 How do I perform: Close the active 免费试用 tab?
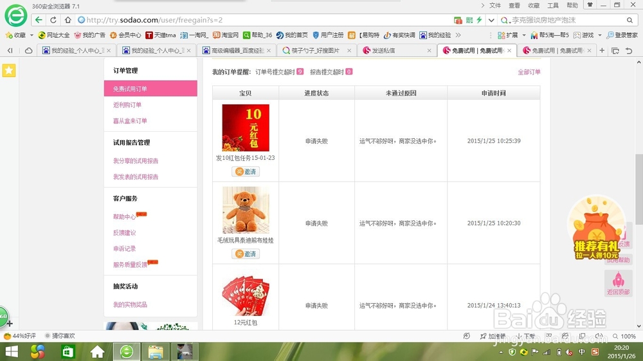click(x=509, y=50)
